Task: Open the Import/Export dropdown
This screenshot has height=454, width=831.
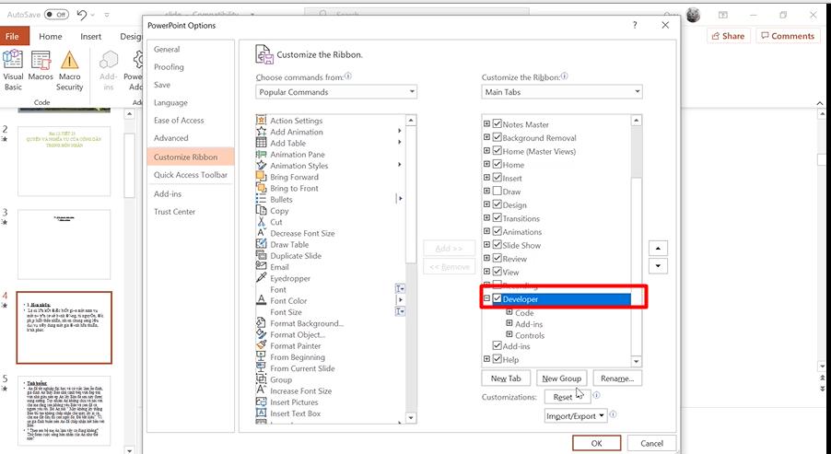Action: [x=575, y=416]
